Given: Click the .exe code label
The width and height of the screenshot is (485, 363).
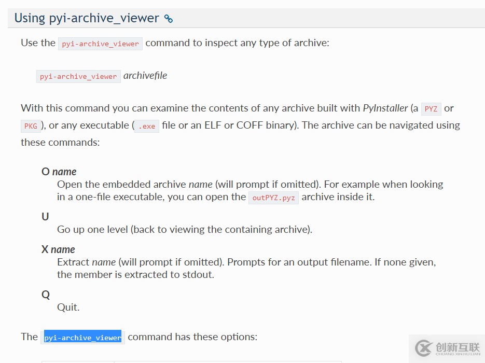Looking at the screenshot, I should pyautogui.click(x=147, y=126).
